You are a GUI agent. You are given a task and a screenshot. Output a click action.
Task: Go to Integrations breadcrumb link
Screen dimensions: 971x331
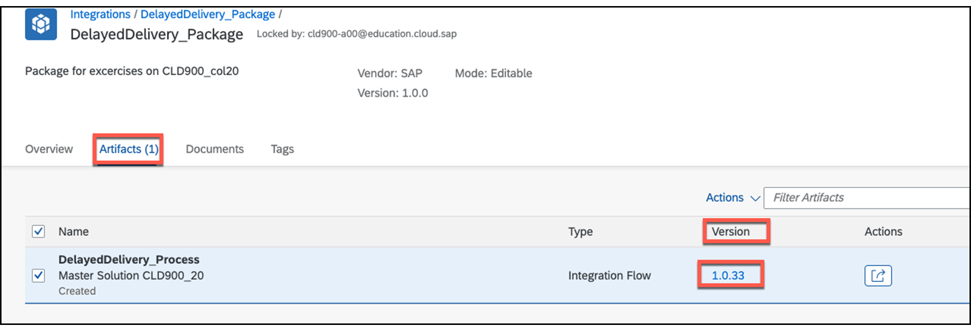[x=100, y=14]
